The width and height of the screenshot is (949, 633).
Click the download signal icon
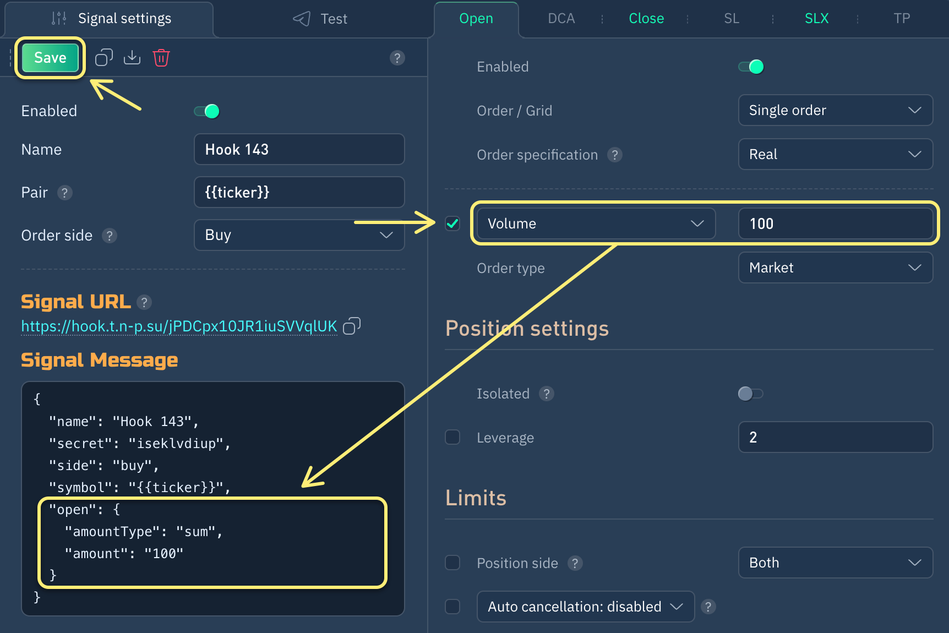click(x=132, y=57)
